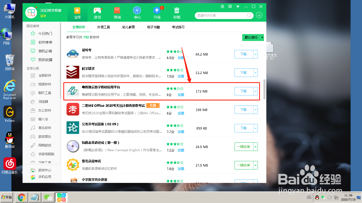
Task: Download 粤教翔云数字教材应用平台
Action: 244,91
